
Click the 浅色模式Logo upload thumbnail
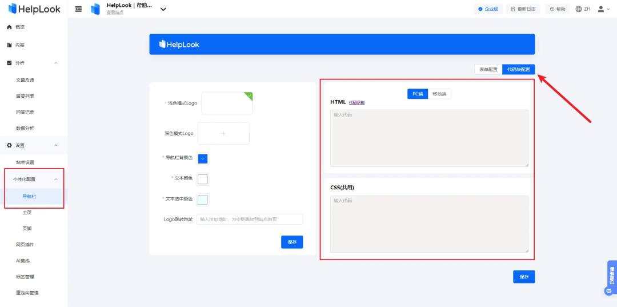pyautogui.click(x=227, y=103)
